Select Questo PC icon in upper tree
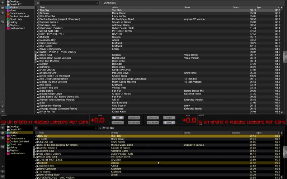 click(8, 4)
